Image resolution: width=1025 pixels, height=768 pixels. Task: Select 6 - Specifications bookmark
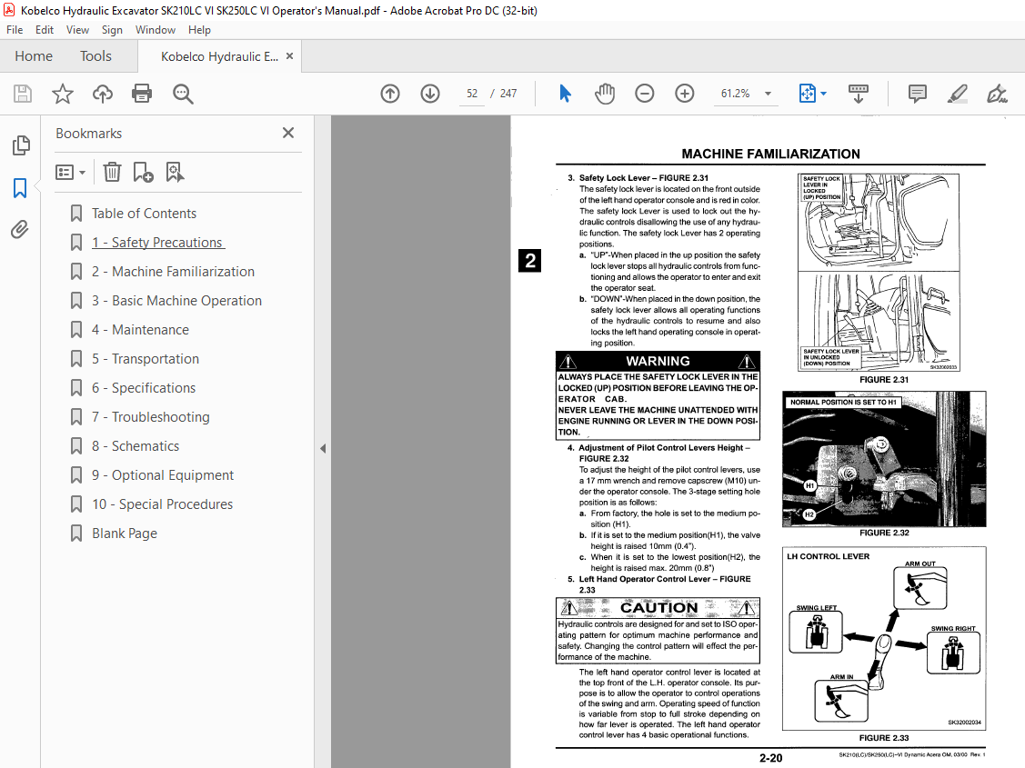tap(143, 388)
